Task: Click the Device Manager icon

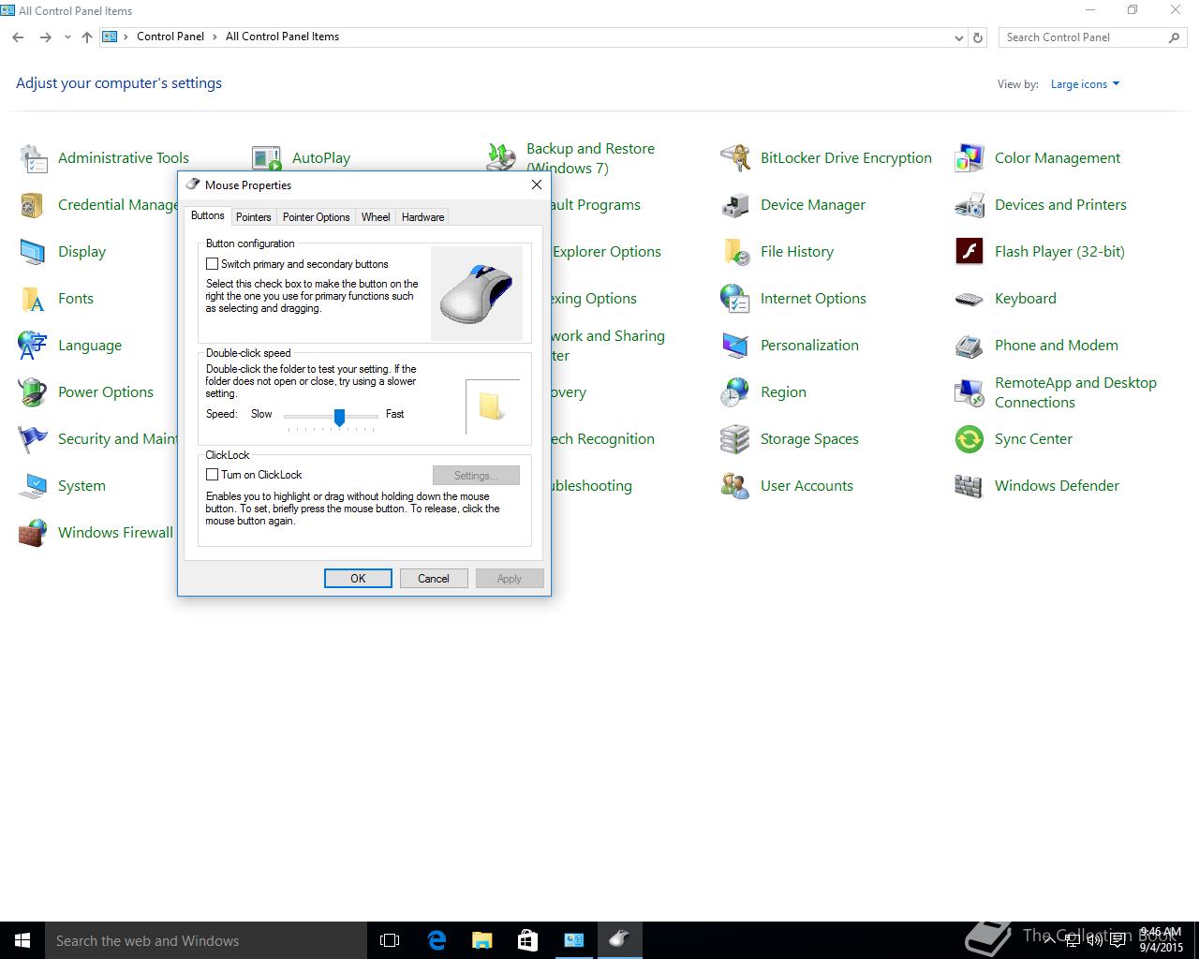Action: [x=735, y=205]
